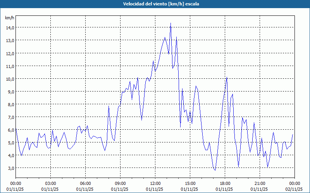The height and width of the screenshot is (193, 310).
Task: Click the 02/11/25 date label
Action: [294, 189]
